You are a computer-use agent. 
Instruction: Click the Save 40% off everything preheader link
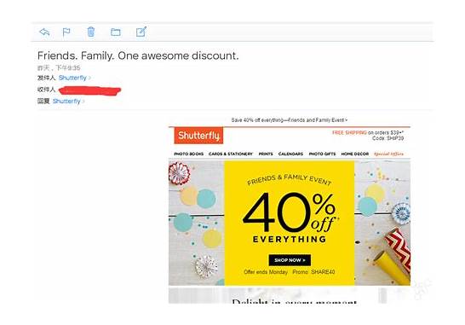(x=290, y=120)
